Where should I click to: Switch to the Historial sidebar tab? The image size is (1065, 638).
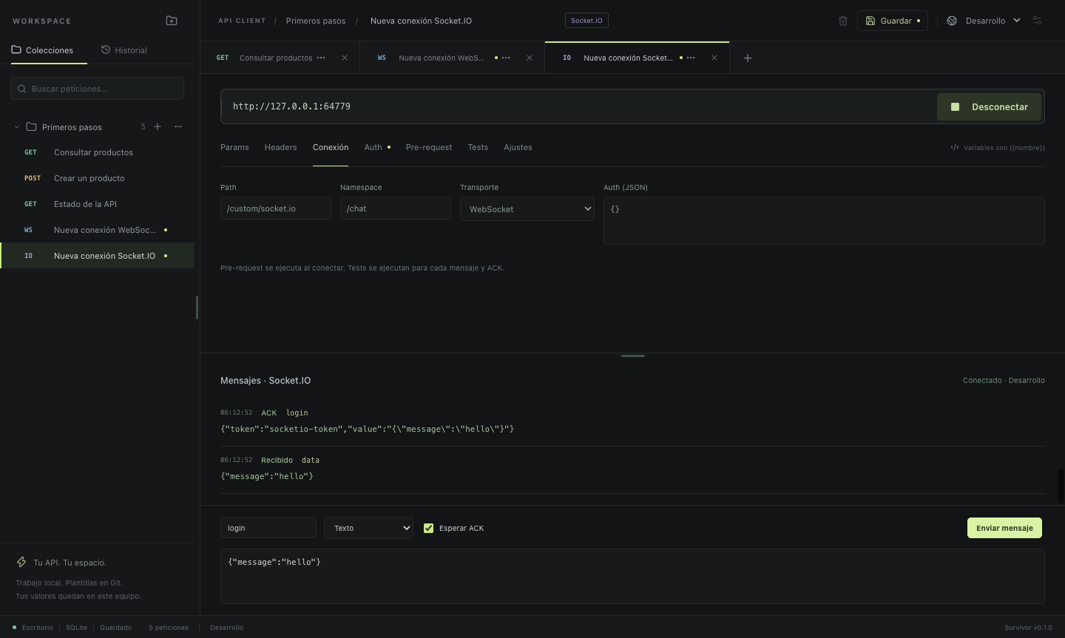pos(124,50)
